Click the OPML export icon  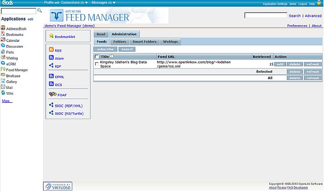pyautogui.click(x=51, y=76)
